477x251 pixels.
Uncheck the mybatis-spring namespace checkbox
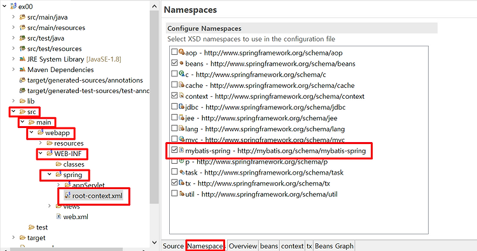click(x=174, y=150)
